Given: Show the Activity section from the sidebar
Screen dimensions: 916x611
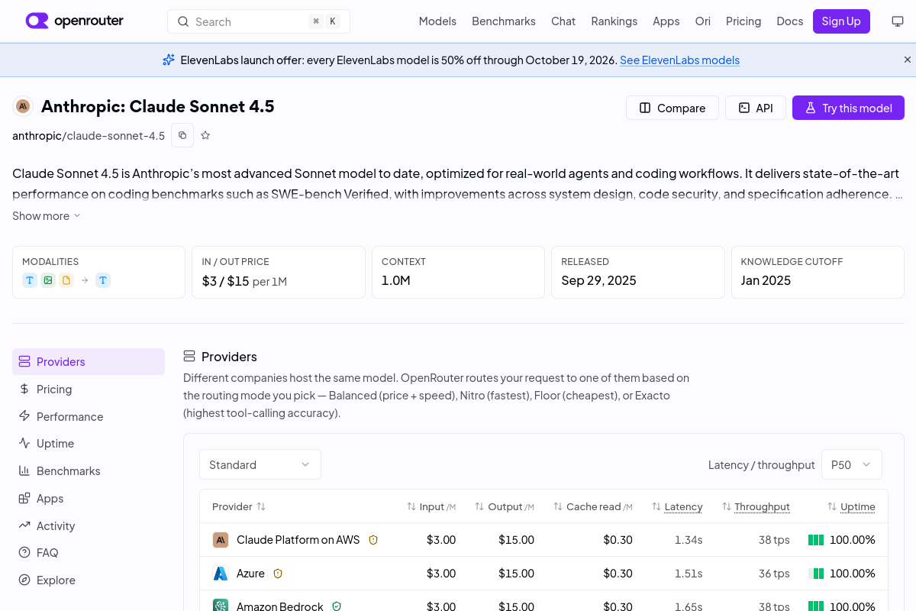Looking at the screenshot, I should (x=89, y=525).
